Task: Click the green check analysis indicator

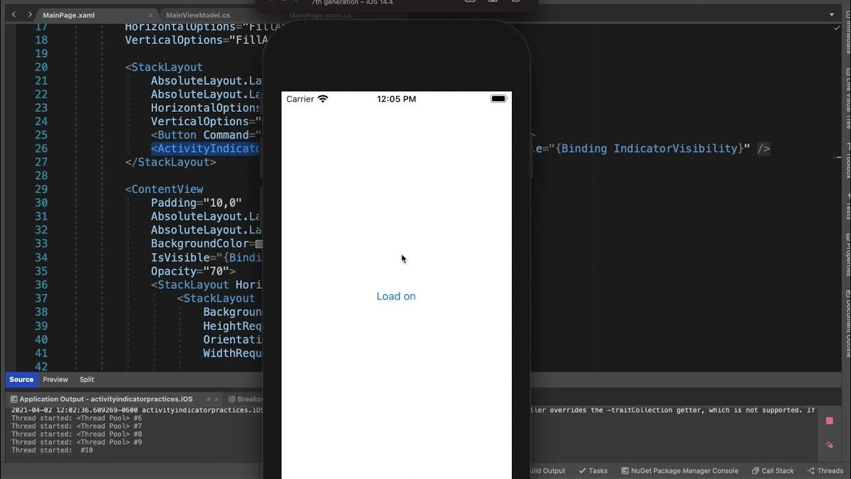Action: pos(836,28)
